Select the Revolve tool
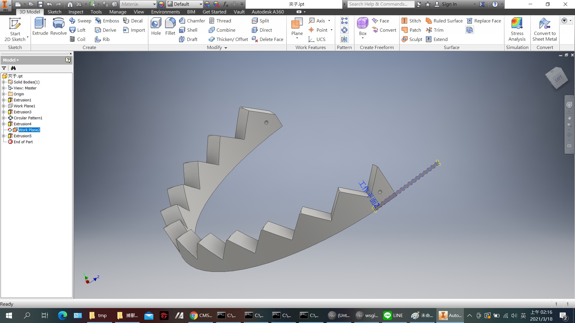 pos(58,26)
